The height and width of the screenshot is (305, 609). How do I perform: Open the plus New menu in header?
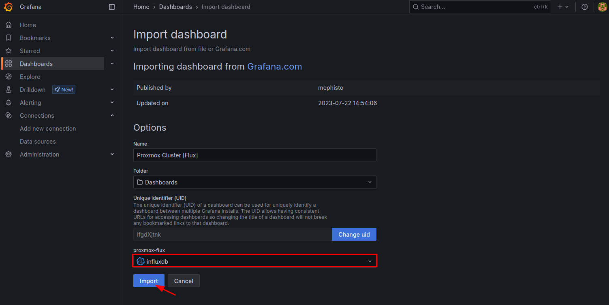click(x=563, y=7)
